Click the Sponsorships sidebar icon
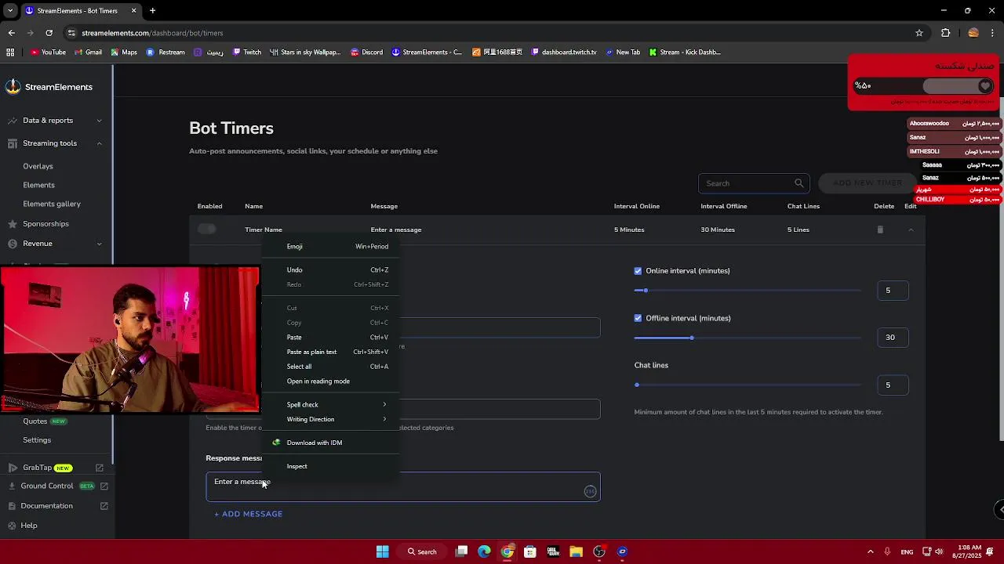This screenshot has height=564, width=1004. [13, 224]
